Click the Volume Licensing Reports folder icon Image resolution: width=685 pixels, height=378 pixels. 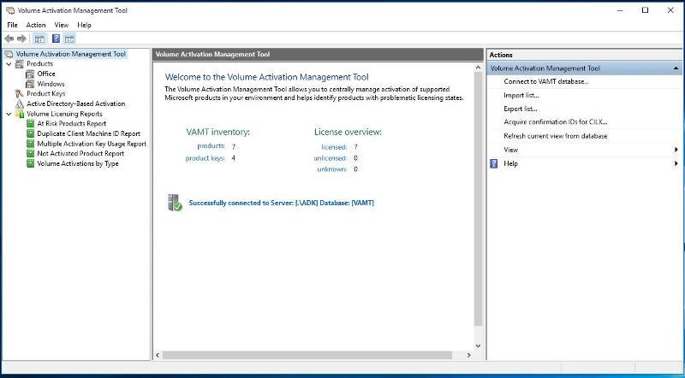(x=20, y=114)
